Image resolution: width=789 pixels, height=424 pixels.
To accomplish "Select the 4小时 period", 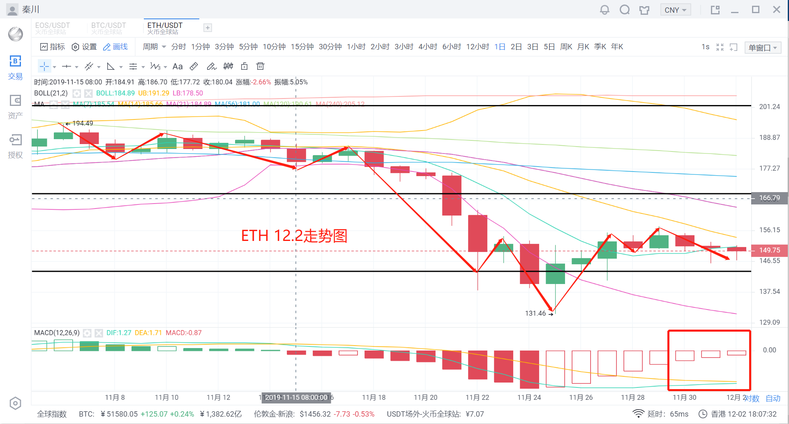I will (428, 47).
